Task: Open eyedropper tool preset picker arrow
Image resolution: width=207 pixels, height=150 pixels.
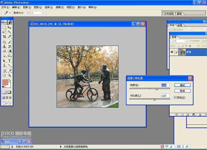Action: point(10,13)
